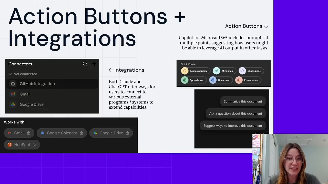Click the search icon in Connectors panel

[85, 64]
